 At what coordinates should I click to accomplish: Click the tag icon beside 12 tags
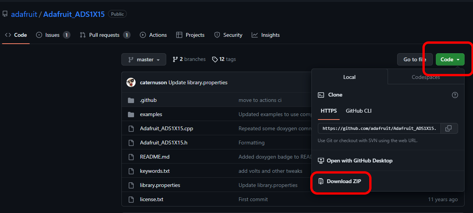215,59
